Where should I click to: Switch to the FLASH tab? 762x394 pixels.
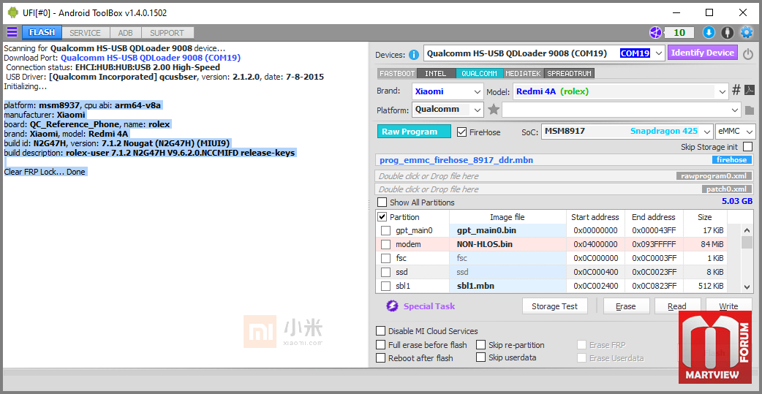(42, 33)
